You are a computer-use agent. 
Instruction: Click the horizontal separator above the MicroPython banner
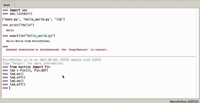(99, 56)
